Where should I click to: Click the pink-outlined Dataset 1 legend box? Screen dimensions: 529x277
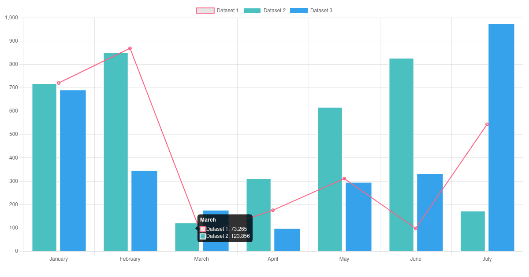[x=205, y=11]
